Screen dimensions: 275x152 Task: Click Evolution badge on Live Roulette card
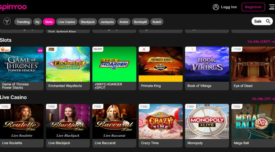(x=5, y=107)
